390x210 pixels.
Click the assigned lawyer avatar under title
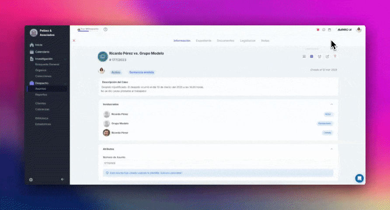pyautogui.click(x=101, y=71)
